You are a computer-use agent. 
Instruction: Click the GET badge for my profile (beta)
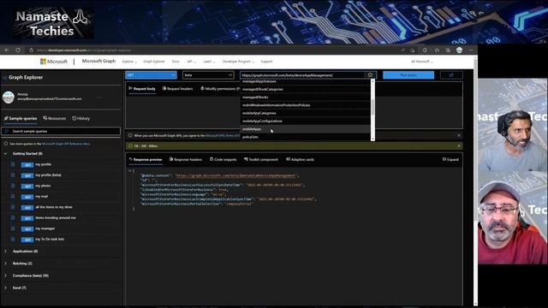click(x=27, y=175)
